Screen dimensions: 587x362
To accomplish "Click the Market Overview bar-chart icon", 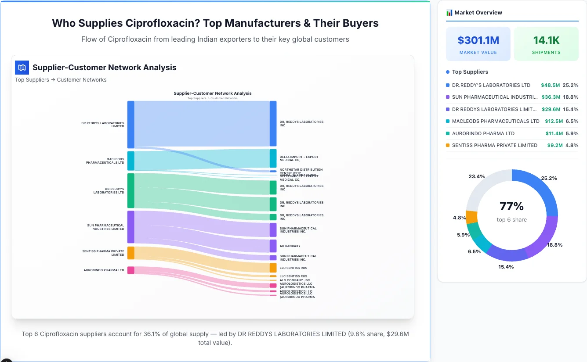I will 449,12.
